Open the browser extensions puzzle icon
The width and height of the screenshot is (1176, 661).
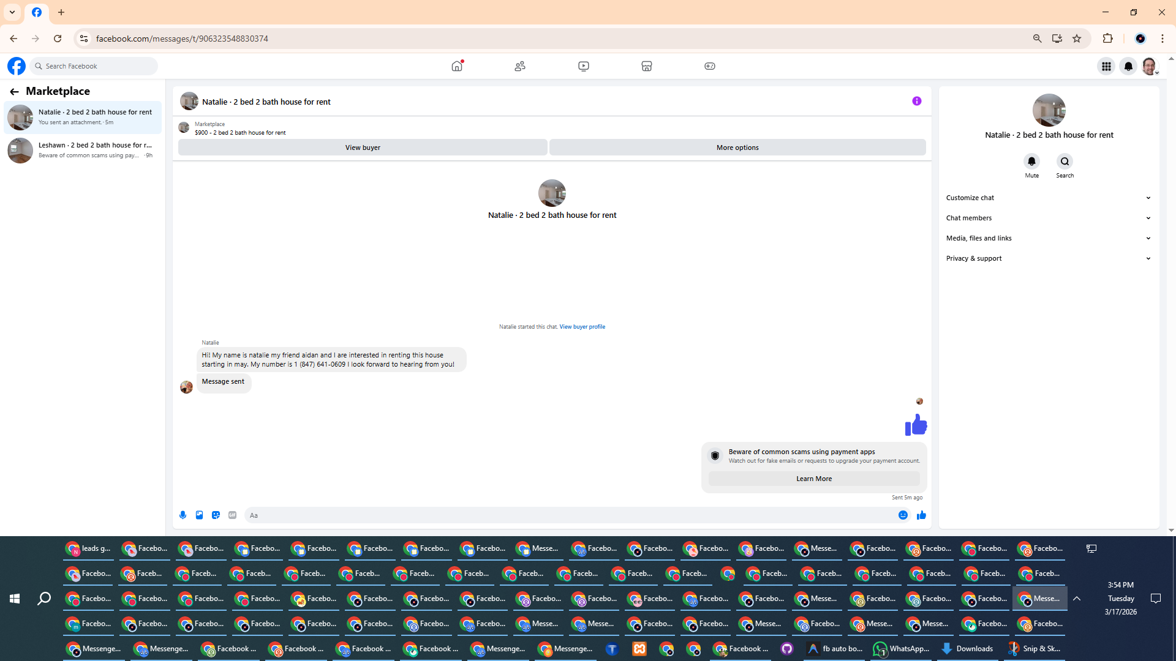tap(1107, 39)
